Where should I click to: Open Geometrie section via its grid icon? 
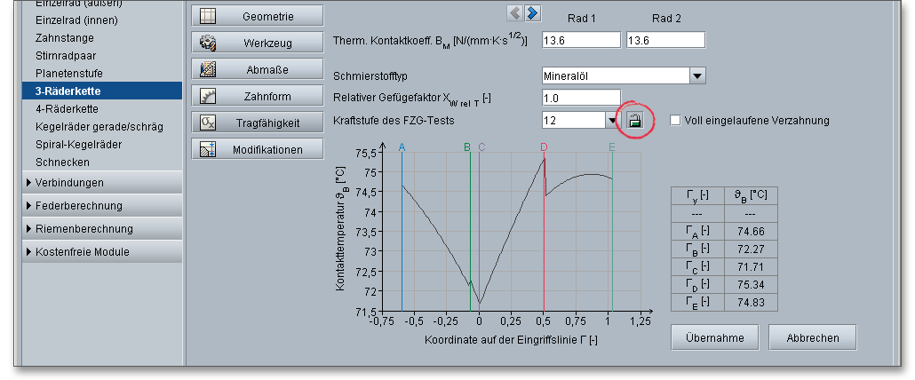click(208, 16)
